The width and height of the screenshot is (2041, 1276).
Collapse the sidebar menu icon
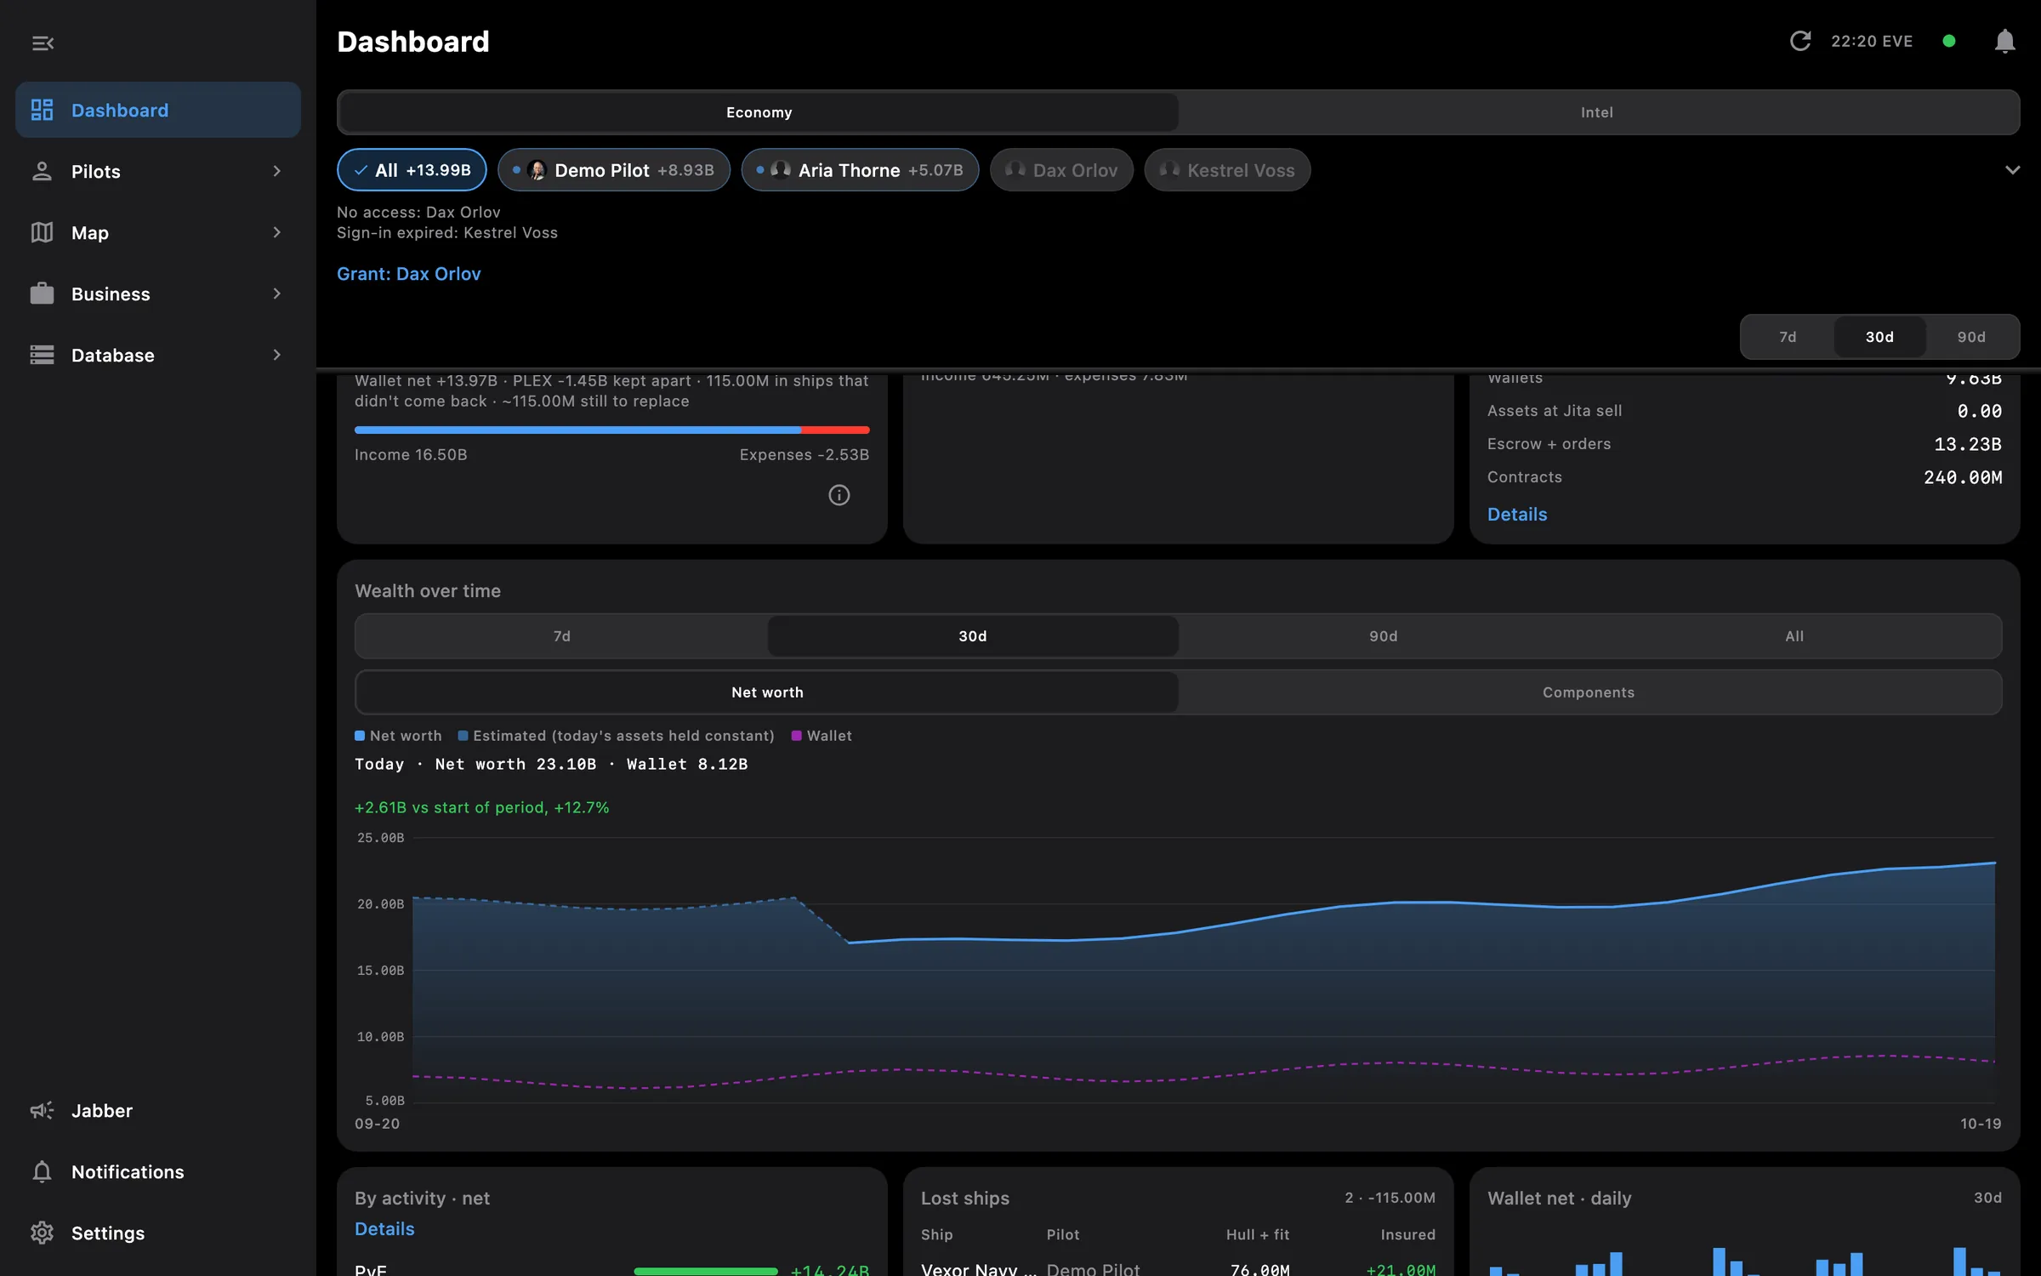tap(43, 43)
